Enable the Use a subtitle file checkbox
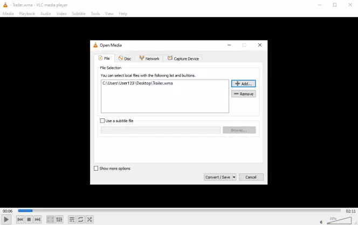Image resolution: width=358 pixels, height=225 pixels. (x=102, y=121)
